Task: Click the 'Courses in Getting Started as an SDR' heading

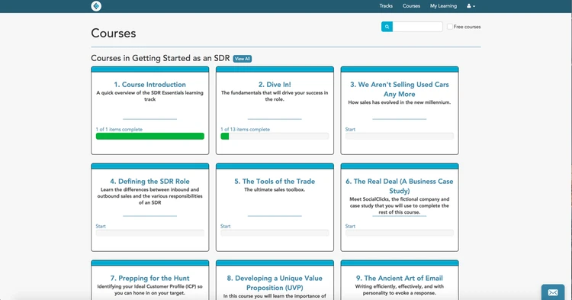Action: coord(160,58)
